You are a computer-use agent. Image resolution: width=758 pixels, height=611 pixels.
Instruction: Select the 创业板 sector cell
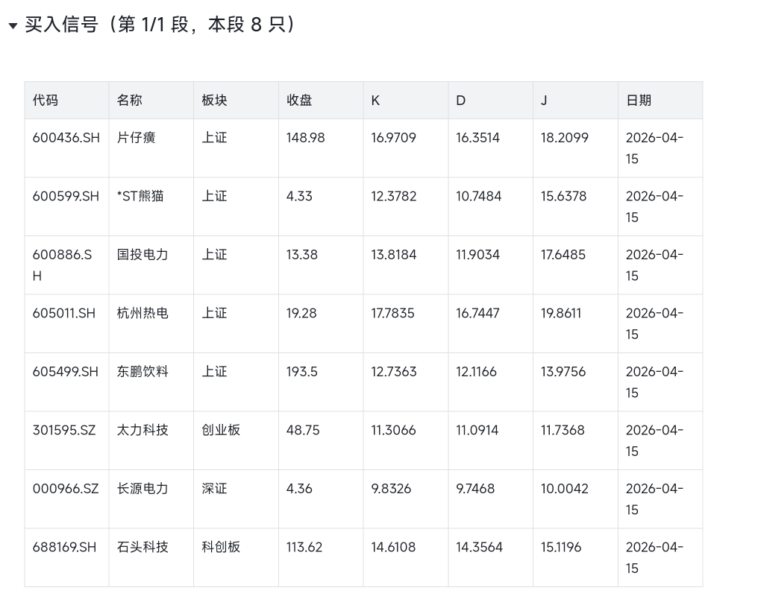221,430
